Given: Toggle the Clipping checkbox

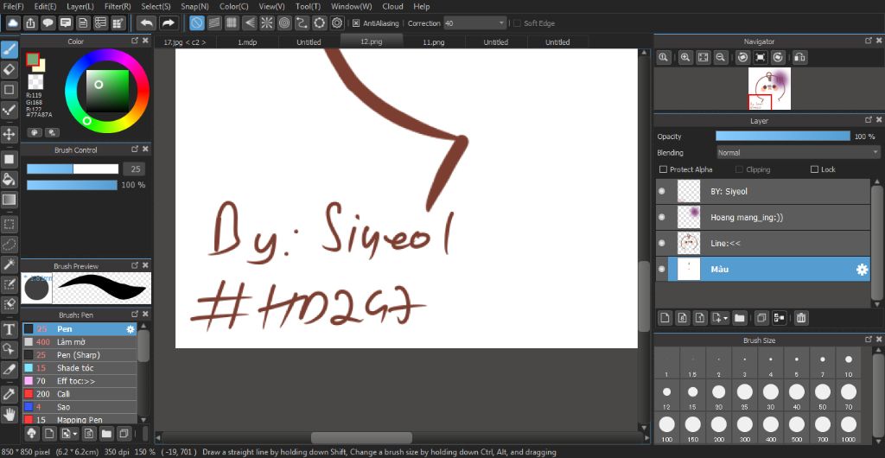Looking at the screenshot, I should (740, 169).
